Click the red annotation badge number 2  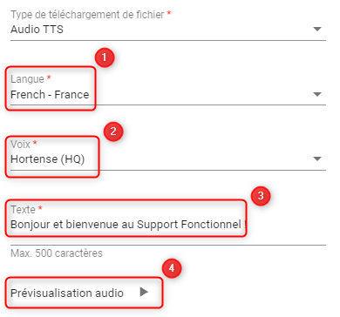point(113,132)
